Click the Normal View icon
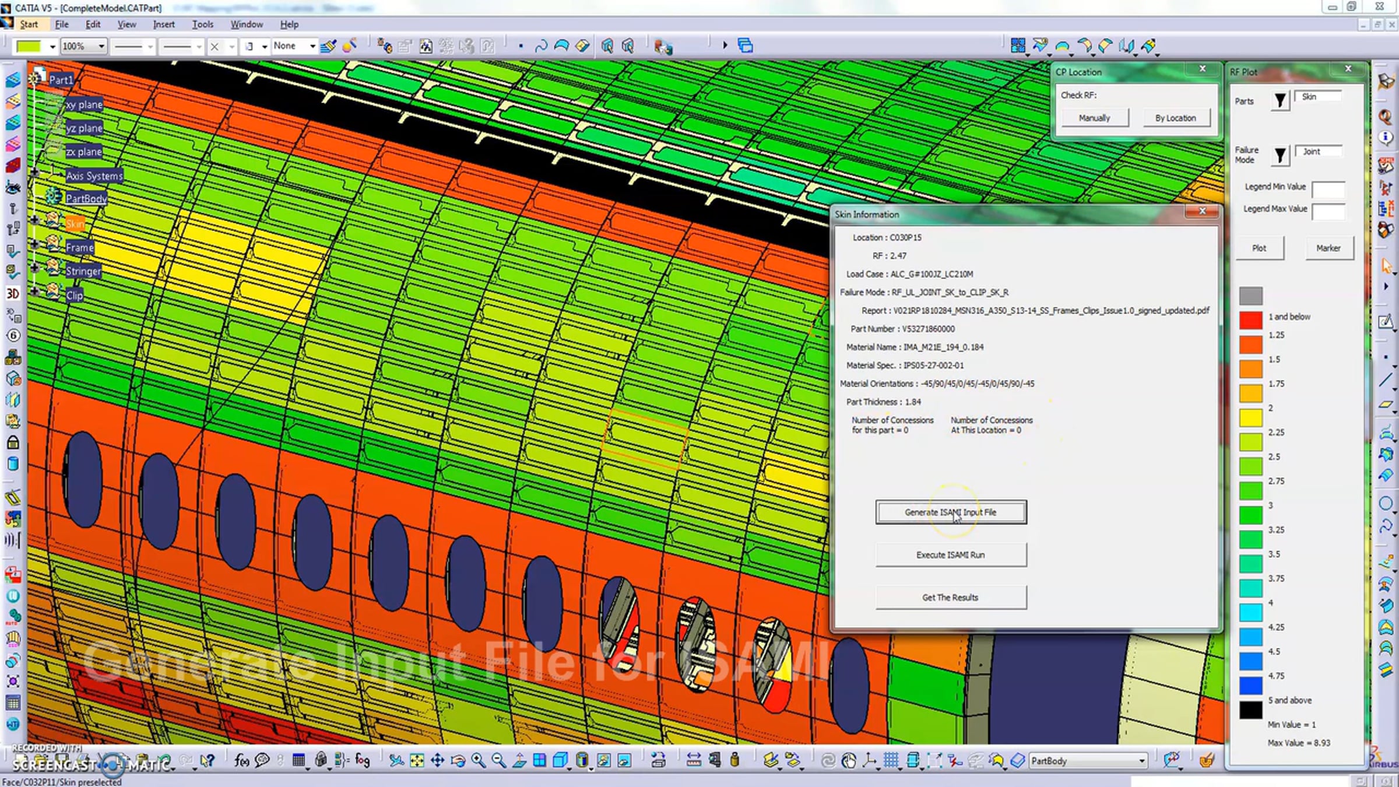 pyautogui.click(x=519, y=760)
